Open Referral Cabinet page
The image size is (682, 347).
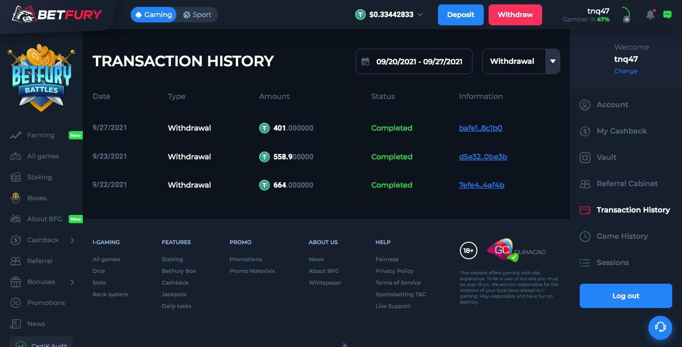point(627,184)
